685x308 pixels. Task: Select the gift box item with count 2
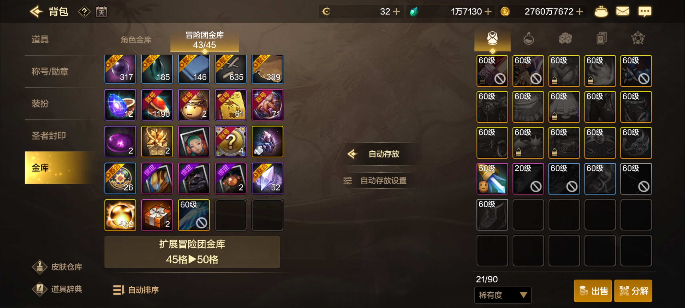click(157, 215)
